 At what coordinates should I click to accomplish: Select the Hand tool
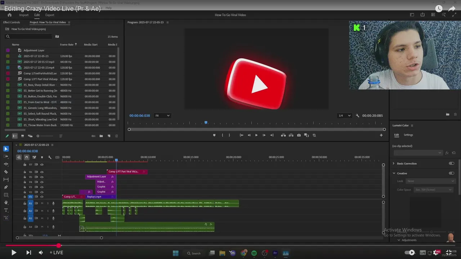[6, 203]
